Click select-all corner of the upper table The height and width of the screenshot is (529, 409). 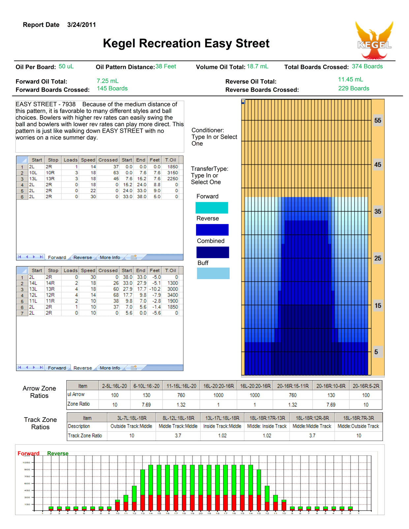(22, 160)
